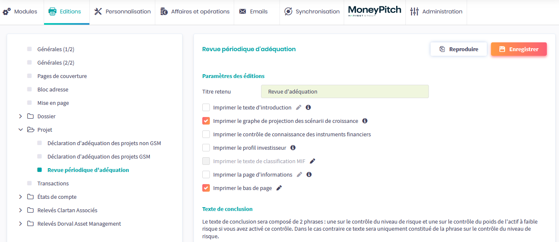Click info icon next to investor profile
Image resolution: width=559 pixels, height=242 pixels.
(x=293, y=148)
